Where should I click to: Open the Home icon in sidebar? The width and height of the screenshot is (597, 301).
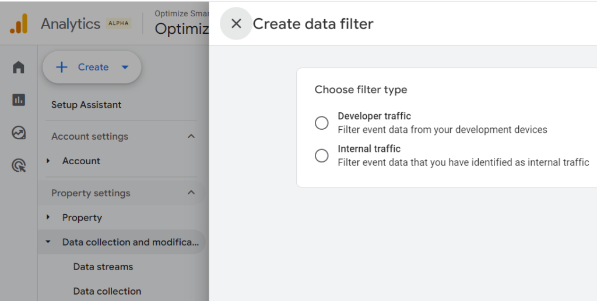point(18,68)
